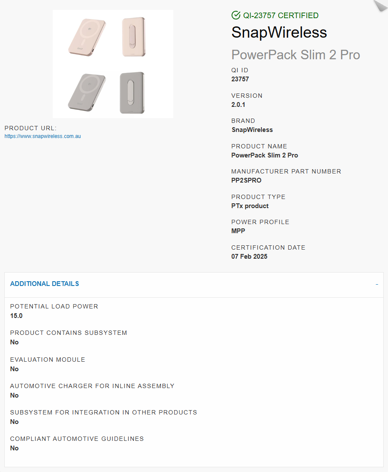Image resolution: width=388 pixels, height=472 pixels.
Task: Click the QI-23757 CERTIFIED status text
Action: click(x=281, y=15)
